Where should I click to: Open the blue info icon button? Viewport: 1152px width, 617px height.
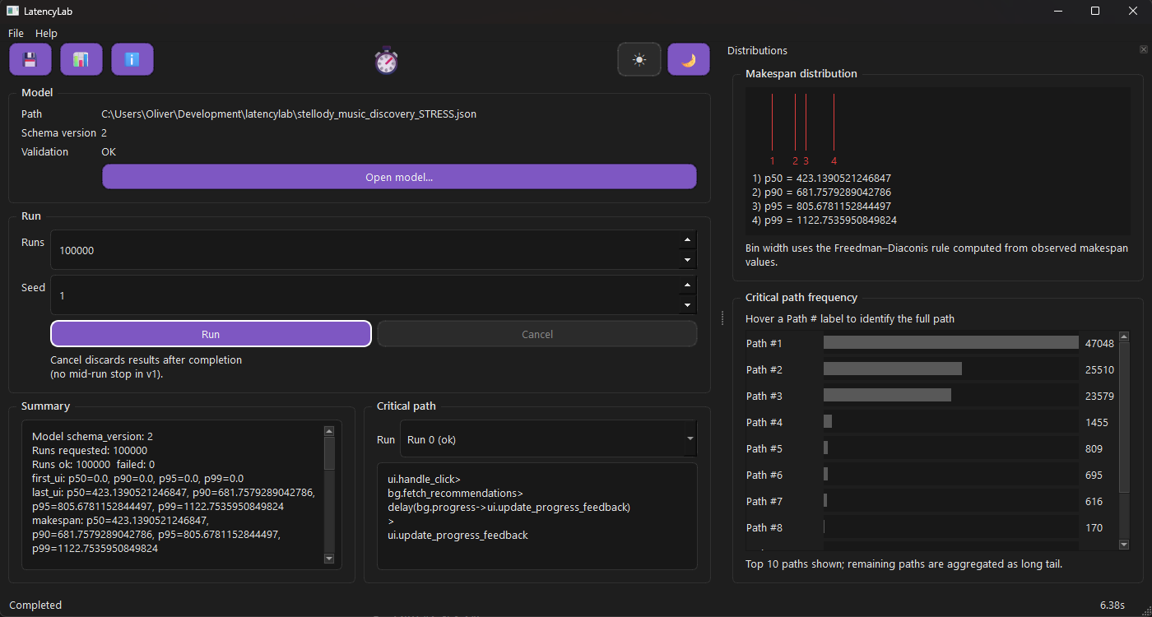point(132,59)
